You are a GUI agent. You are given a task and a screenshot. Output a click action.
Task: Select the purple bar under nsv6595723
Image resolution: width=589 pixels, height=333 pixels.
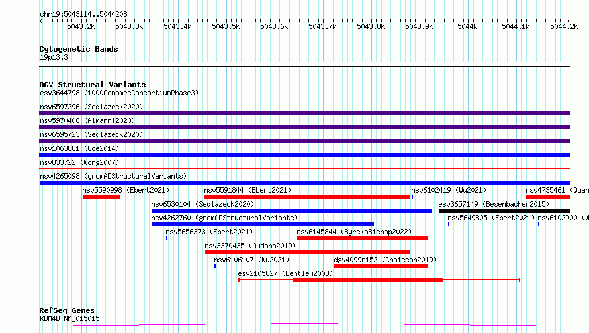click(304, 141)
